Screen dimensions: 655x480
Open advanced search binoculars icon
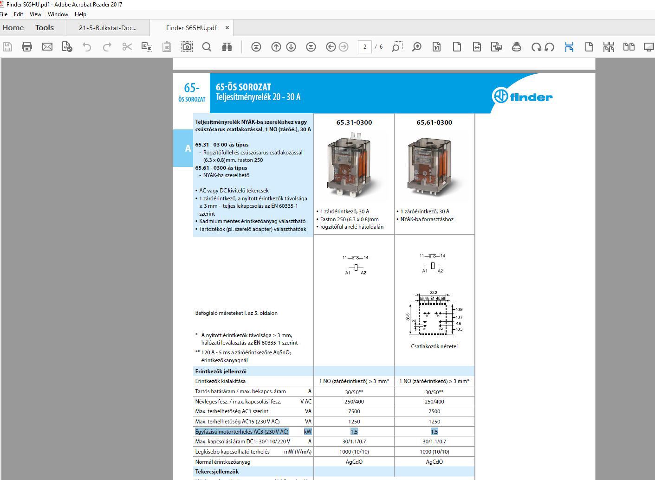(227, 47)
